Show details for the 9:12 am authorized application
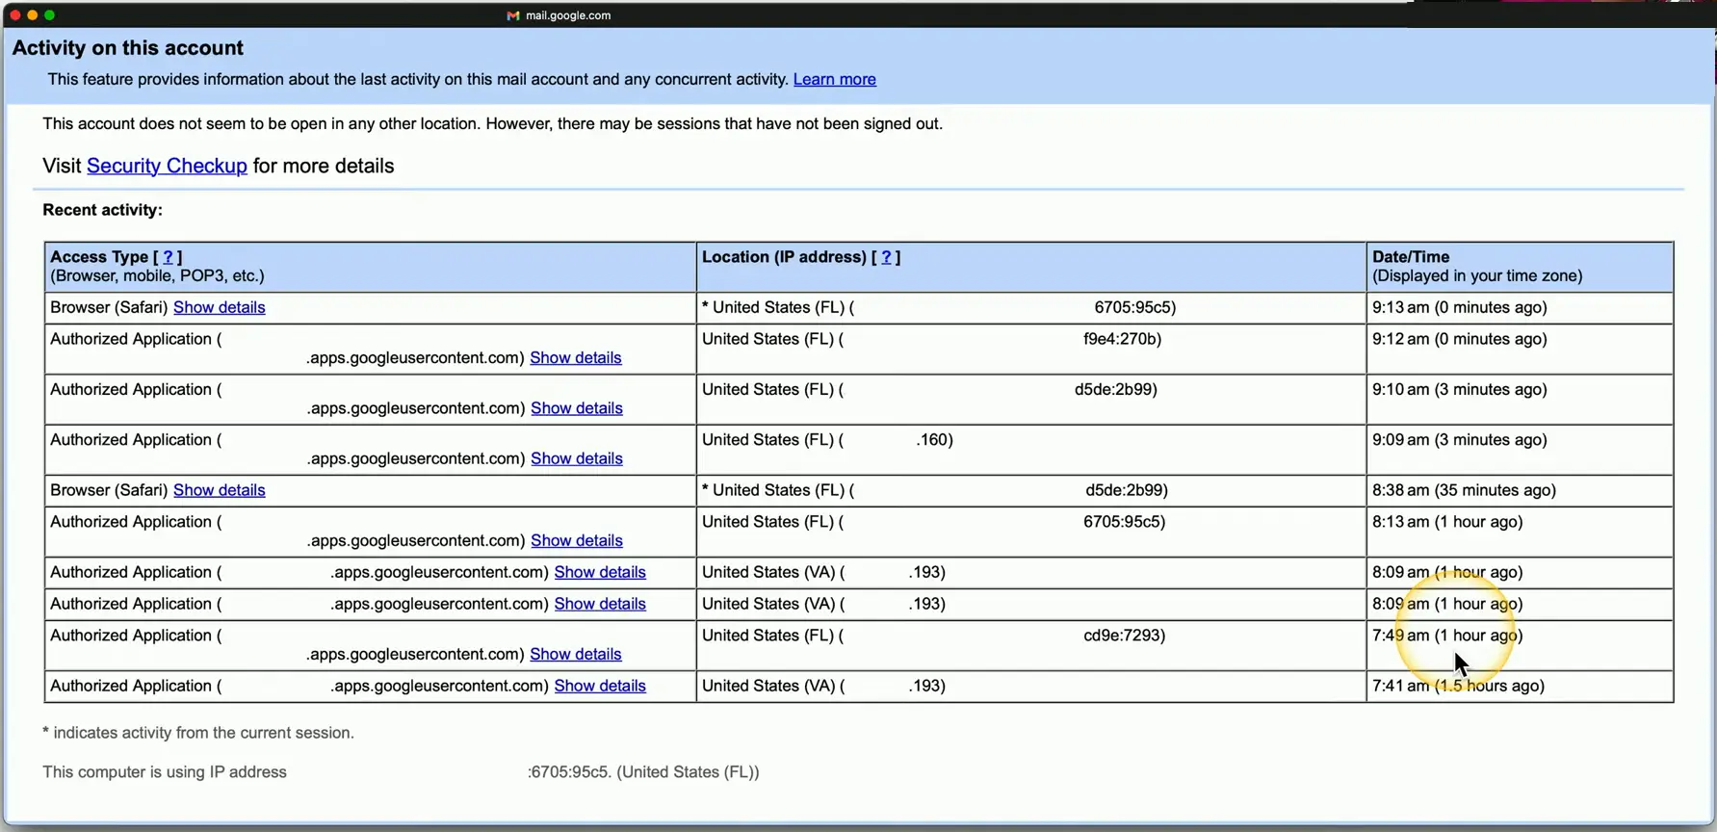The width and height of the screenshot is (1717, 832). 575,357
